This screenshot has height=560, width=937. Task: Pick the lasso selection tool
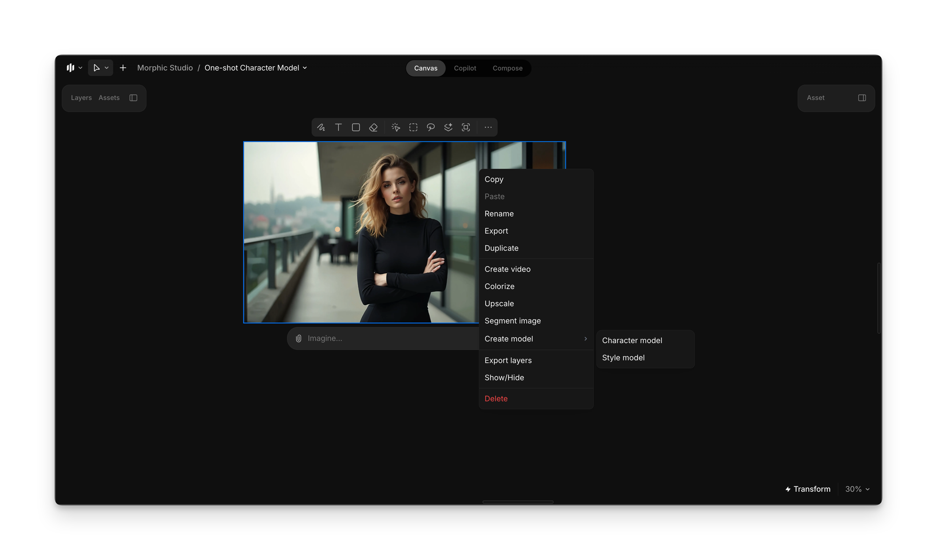(431, 127)
